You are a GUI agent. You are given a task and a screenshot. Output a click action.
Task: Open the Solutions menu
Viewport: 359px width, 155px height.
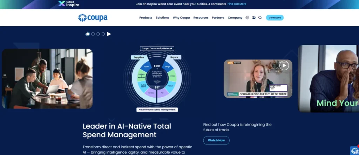click(x=163, y=17)
